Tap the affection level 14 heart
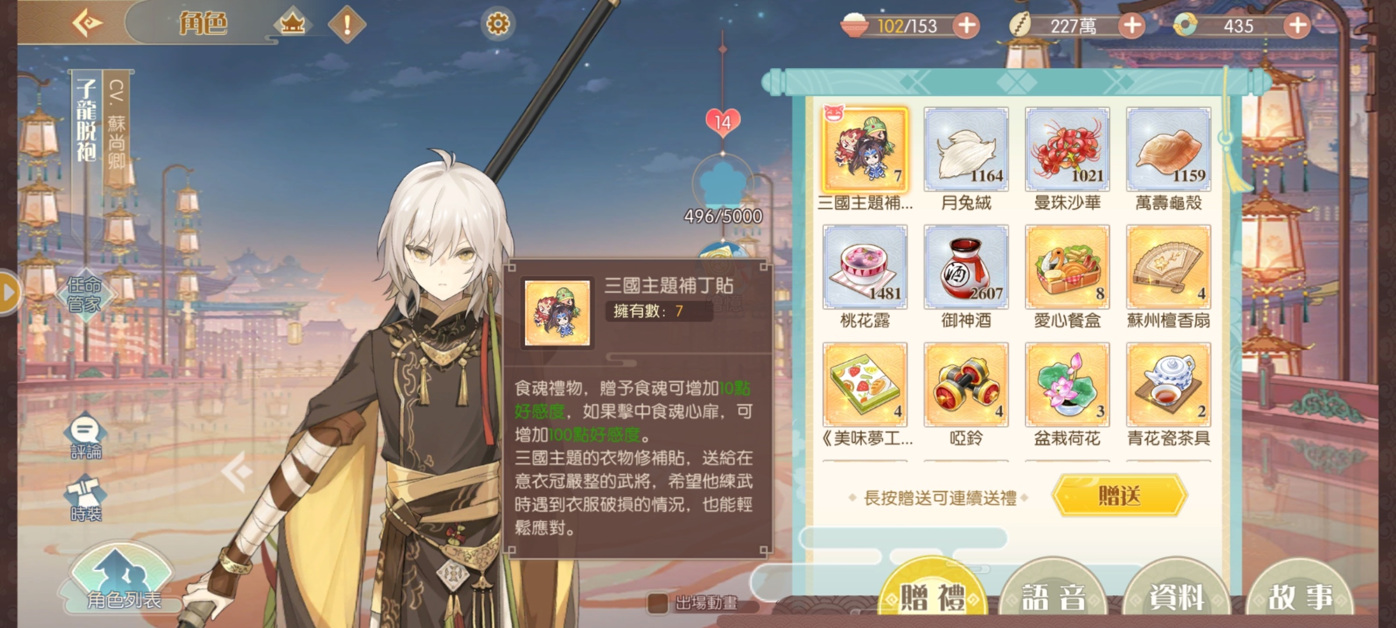 (722, 122)
